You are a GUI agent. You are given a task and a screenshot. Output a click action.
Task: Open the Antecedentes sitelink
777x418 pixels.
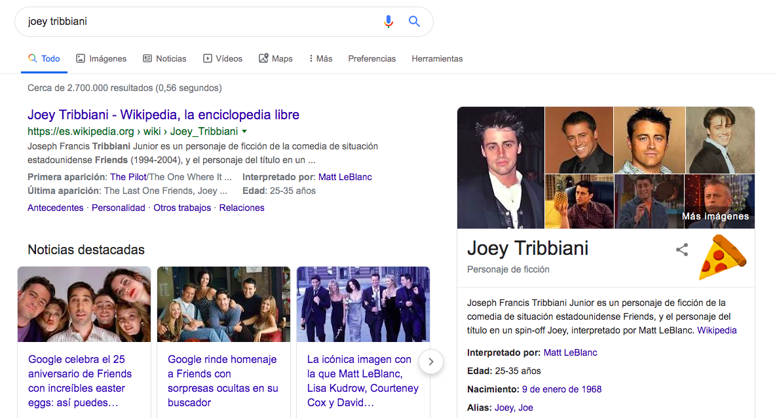pyautogui.click(x=56, y=208)
